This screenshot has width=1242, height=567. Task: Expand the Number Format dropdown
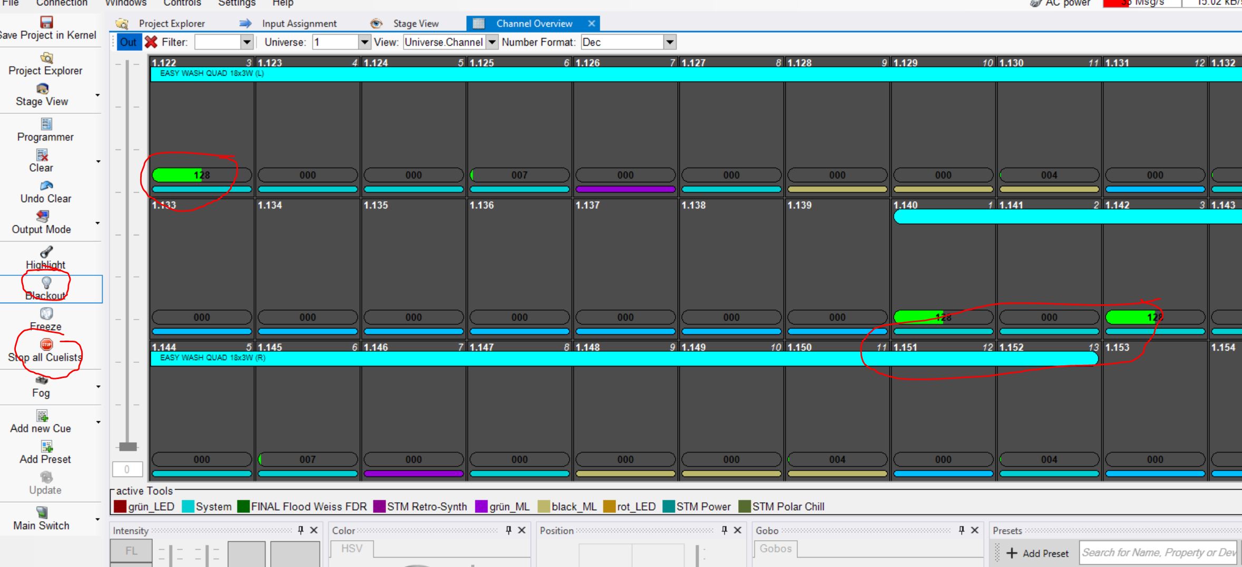pos(669,42)
